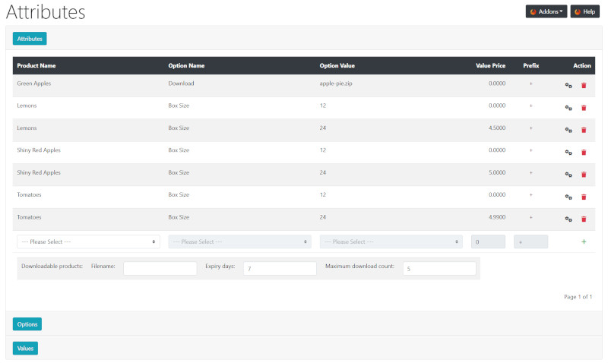
Task: Focus the Expiry days input field
Action: coord(280,269)
